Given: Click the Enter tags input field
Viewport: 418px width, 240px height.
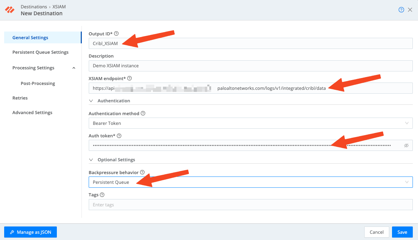Looking at the screenshot, I should (250, 205).
